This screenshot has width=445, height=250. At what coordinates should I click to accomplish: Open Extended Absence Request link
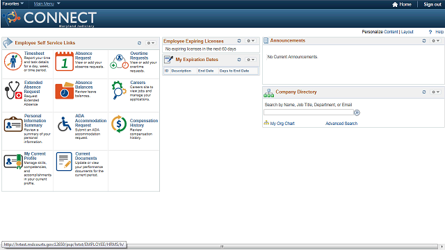click(x=33, y=87)
